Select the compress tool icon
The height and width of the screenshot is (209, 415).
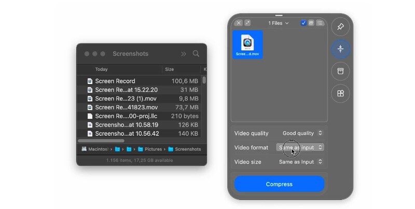pyautogui.click(x=340, y=49)
